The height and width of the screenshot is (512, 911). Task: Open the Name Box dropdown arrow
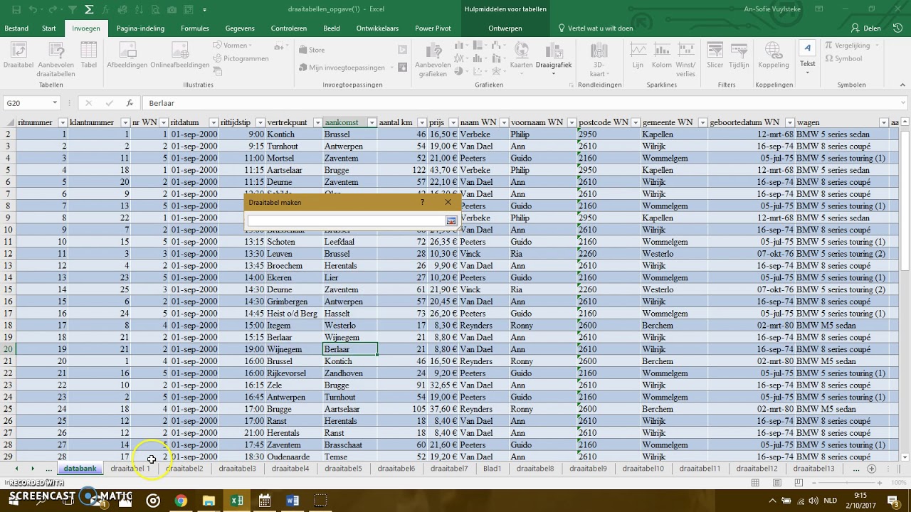click(x=55, y=103)
